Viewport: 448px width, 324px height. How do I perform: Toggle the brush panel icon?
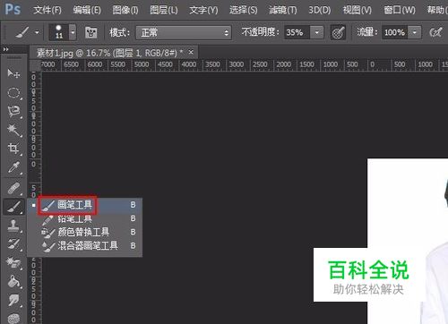pyautogui.click(x=90, y=32)
